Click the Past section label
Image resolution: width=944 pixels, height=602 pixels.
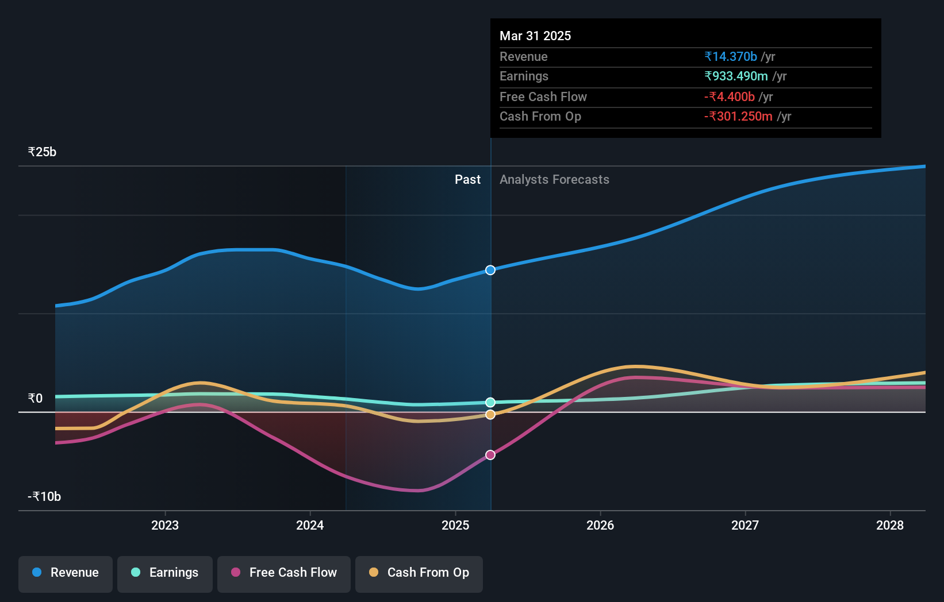[467, 179]
